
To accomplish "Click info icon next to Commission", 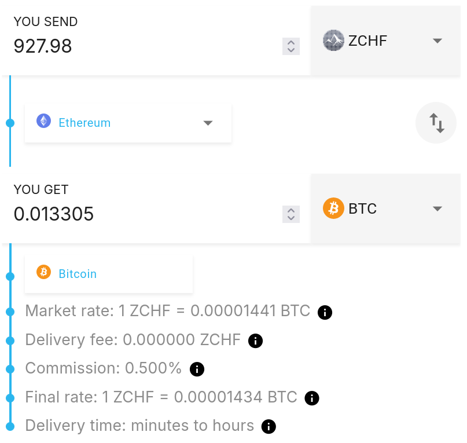I will pos(197,369).
